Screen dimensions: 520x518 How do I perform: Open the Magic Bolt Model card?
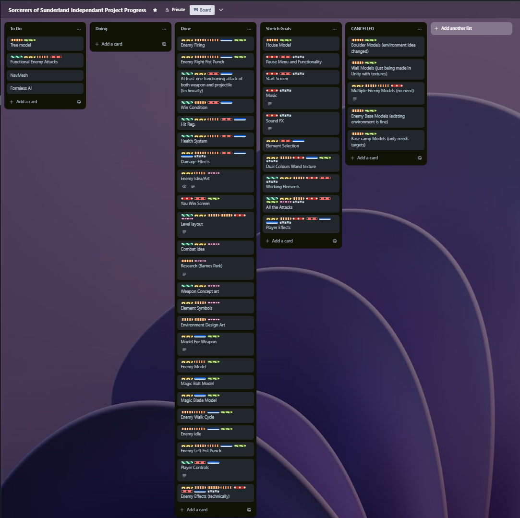pyautogui.click(x=216, y=382)
